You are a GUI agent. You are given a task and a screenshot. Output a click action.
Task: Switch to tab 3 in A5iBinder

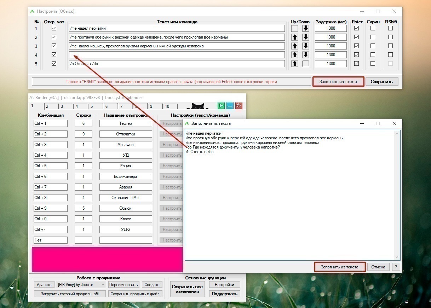click(x=62, y=106)
